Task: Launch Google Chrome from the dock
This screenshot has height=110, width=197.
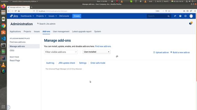Action: (3, 26)
